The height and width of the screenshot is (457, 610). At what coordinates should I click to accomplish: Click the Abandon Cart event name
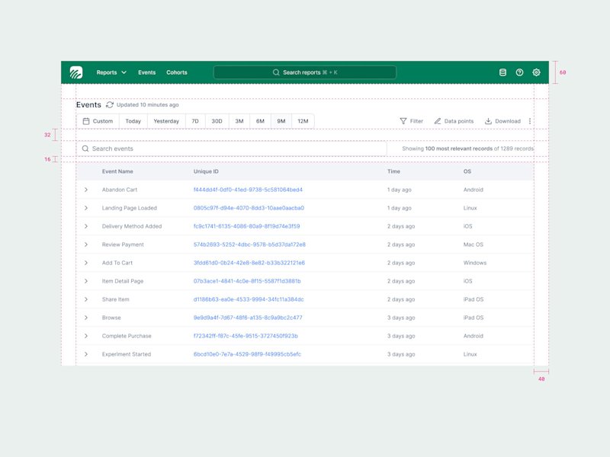pyautogui.click(x=120, y=190)
